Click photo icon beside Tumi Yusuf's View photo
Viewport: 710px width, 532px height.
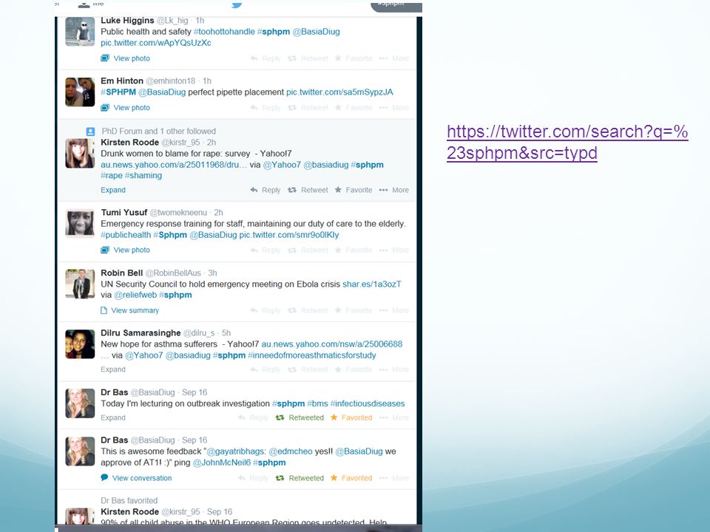click(105, 249)
